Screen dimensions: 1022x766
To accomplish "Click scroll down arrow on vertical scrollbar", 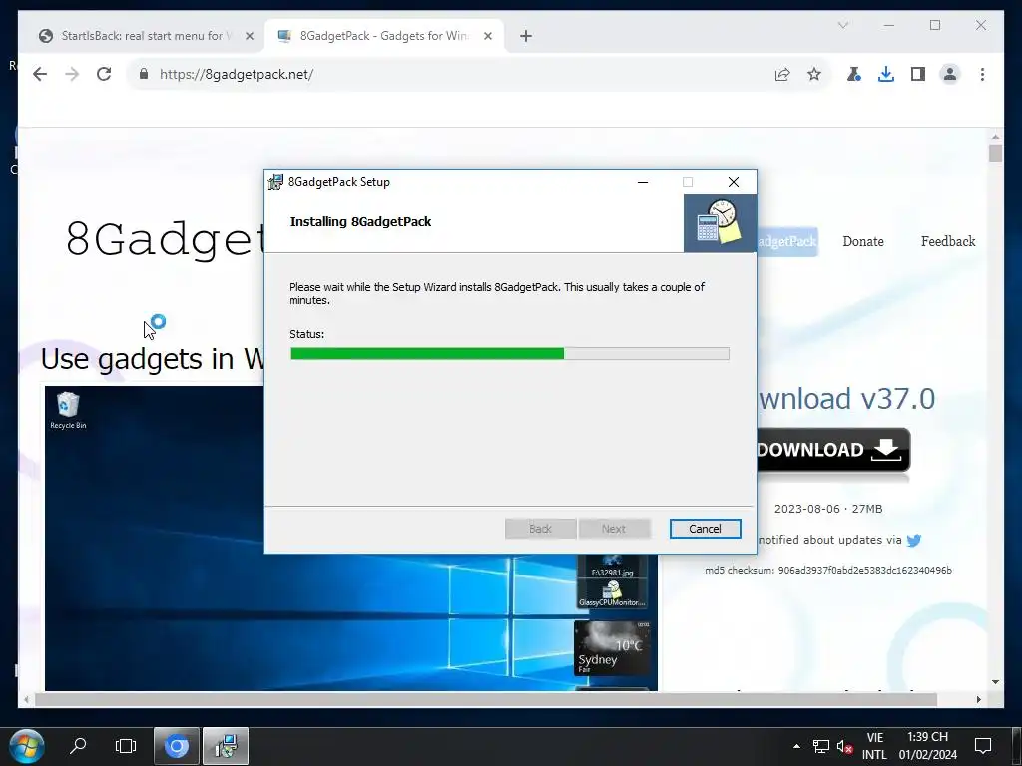I will coord(995,682).
